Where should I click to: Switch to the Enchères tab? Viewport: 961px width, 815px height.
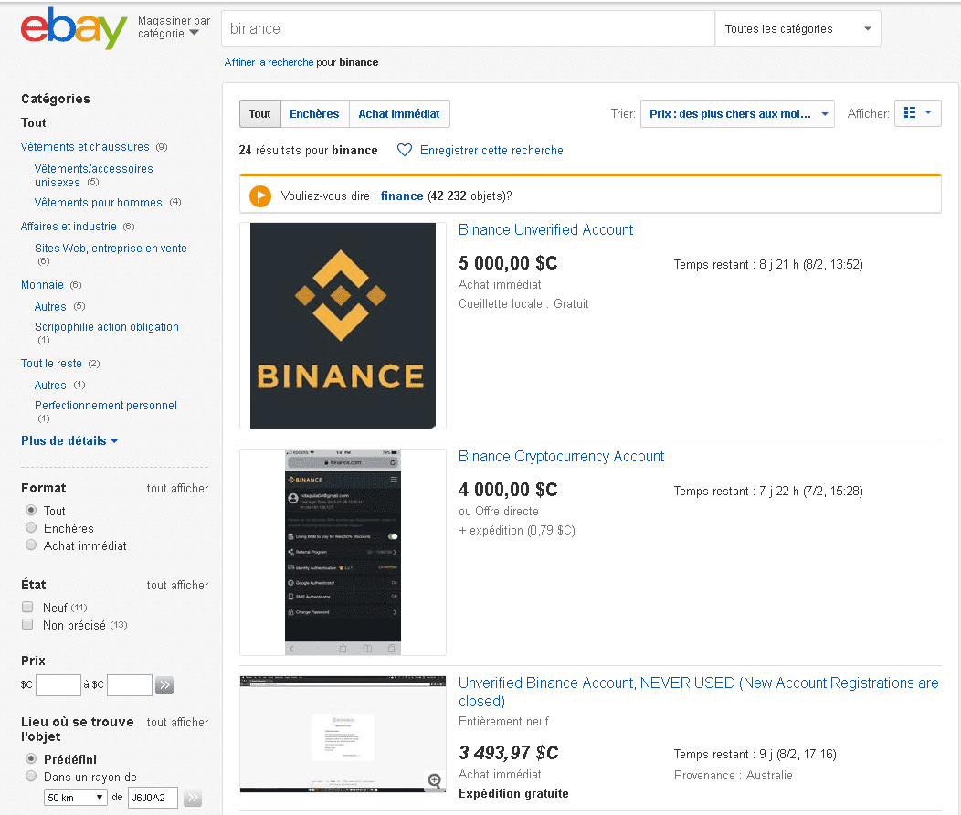(314, 114)
